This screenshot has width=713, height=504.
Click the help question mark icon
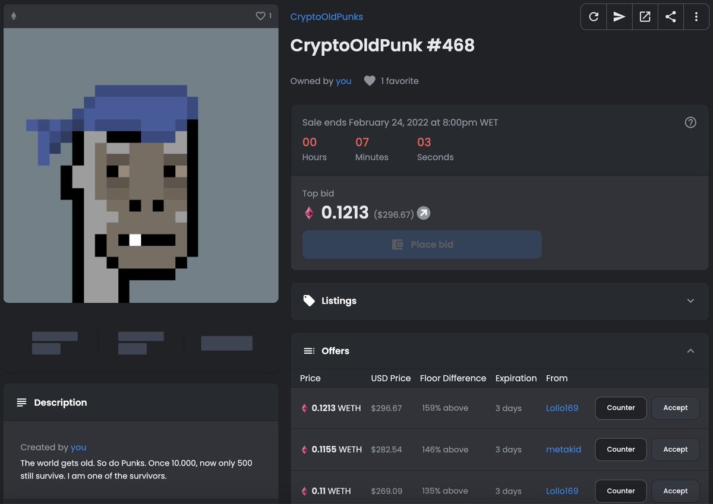click(x=690, y=122)
